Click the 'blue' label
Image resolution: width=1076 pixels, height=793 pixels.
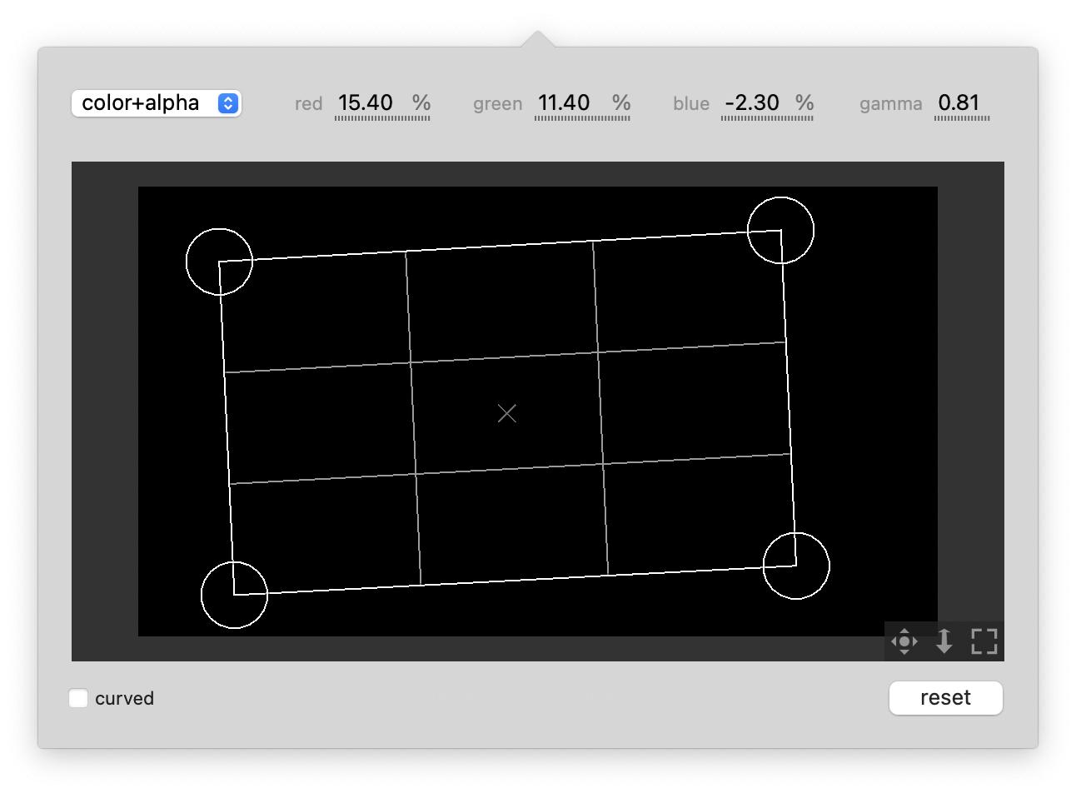[691, 104]
